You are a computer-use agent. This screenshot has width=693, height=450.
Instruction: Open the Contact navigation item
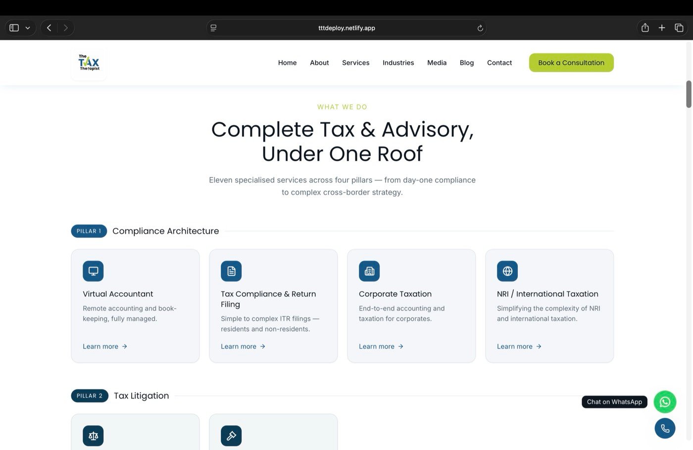tap(499, 63)
